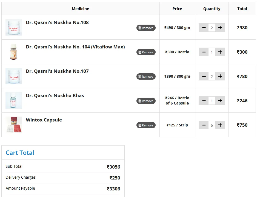Screen dimensions: 260x197
Task: Focus the quantity field for Wintox Capsule
Action: coord(212,125)
